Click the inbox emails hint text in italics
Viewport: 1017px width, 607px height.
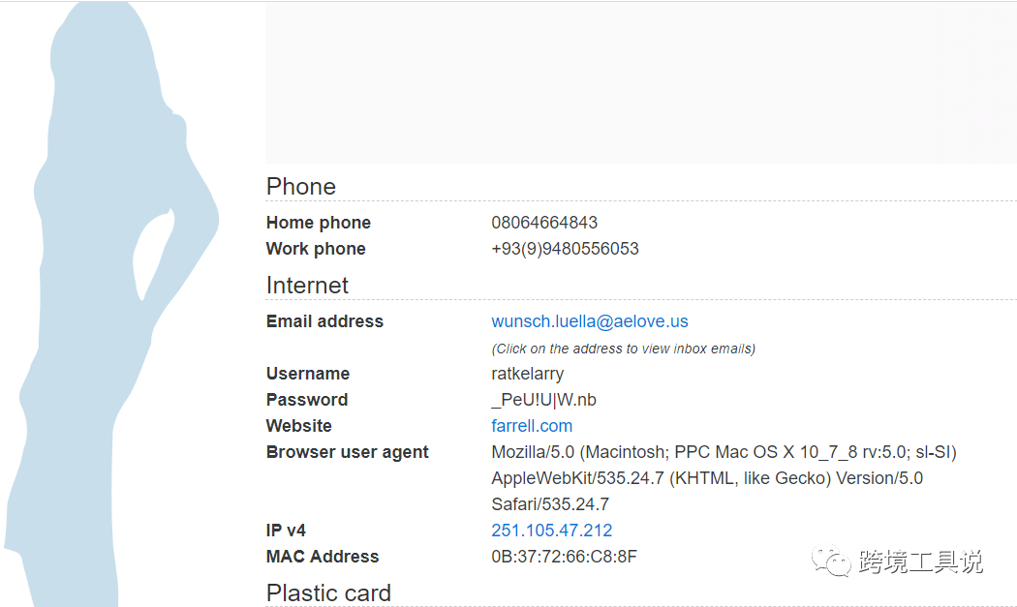click(x=623, y=349)
